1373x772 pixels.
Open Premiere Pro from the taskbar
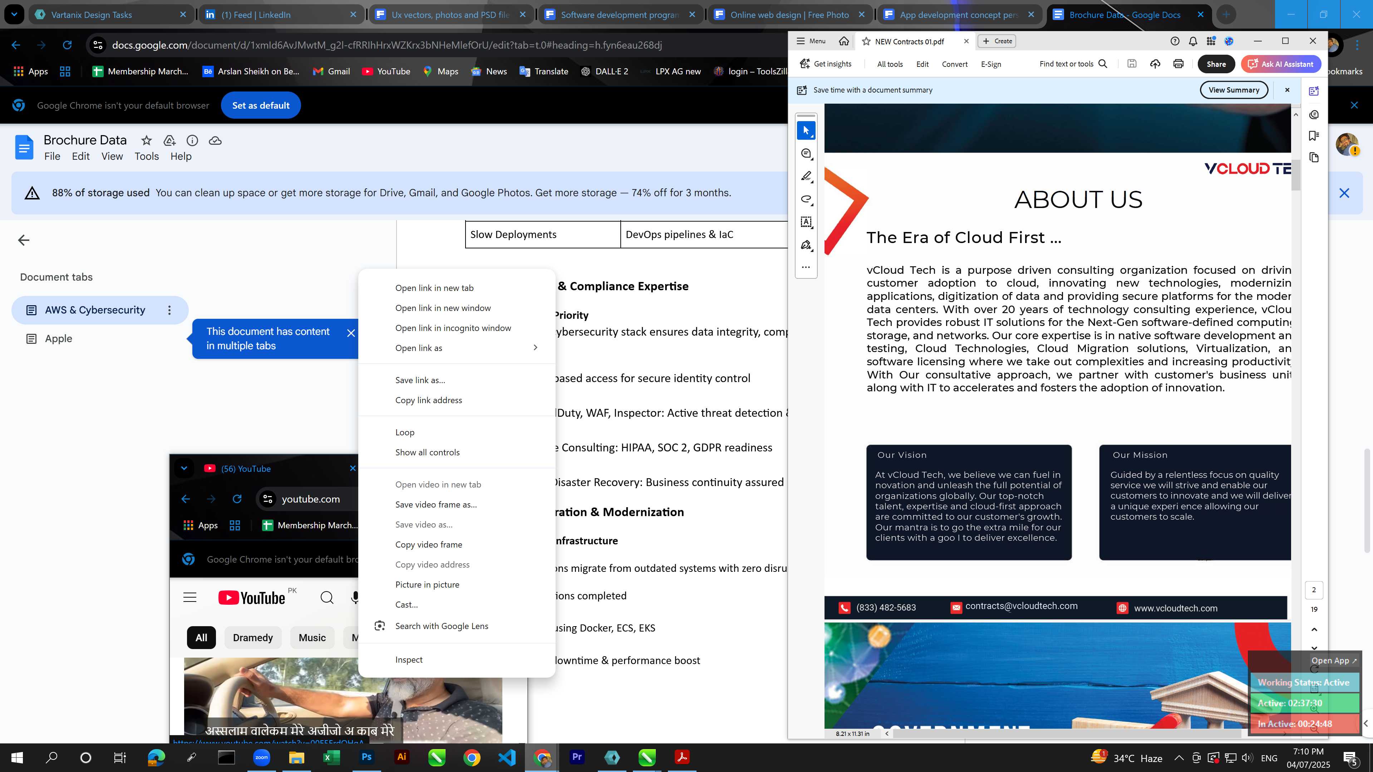[577, 757]
